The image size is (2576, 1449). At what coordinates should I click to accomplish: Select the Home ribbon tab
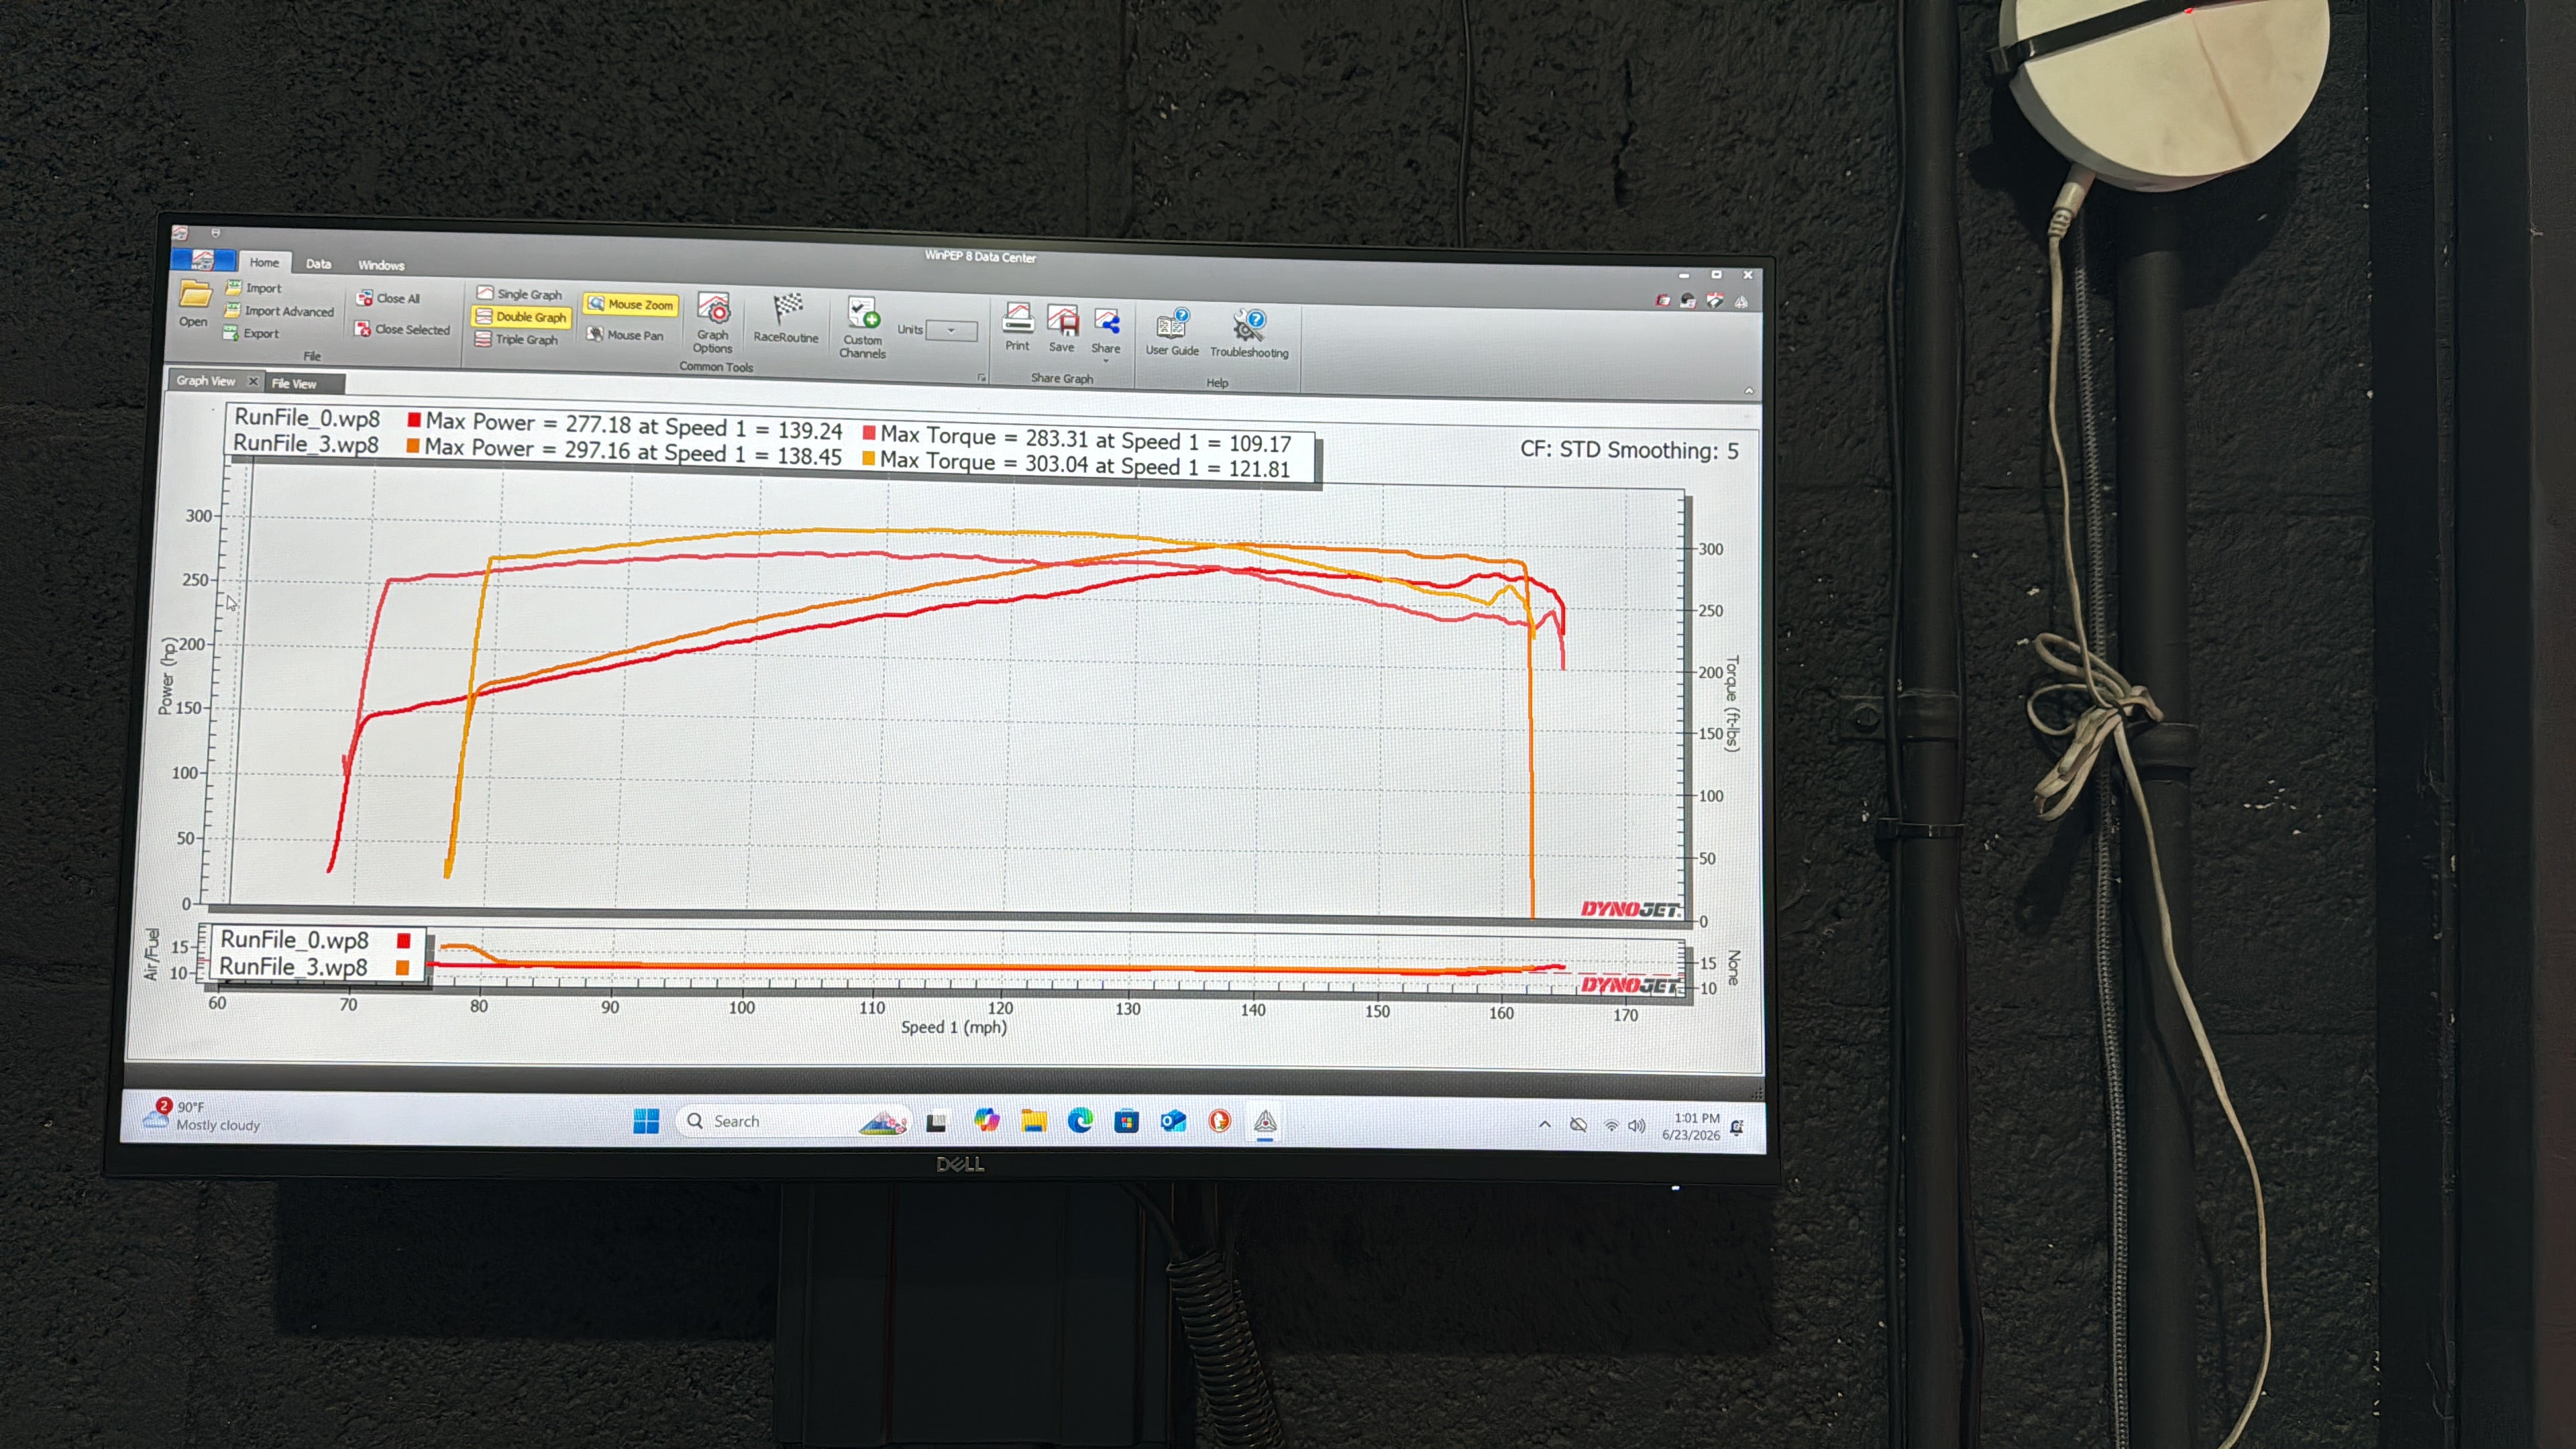point(265,262)
